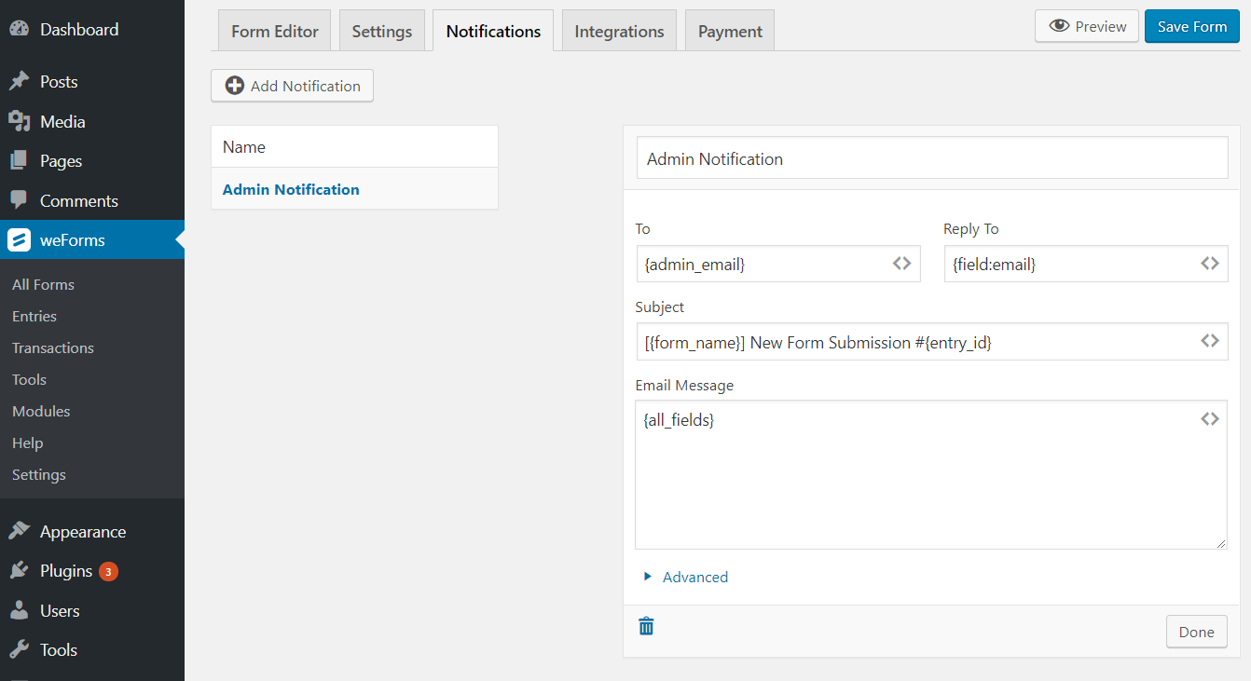Open weForms Tools submenu item
1251x681 pixels.
[x=29, y=379]
